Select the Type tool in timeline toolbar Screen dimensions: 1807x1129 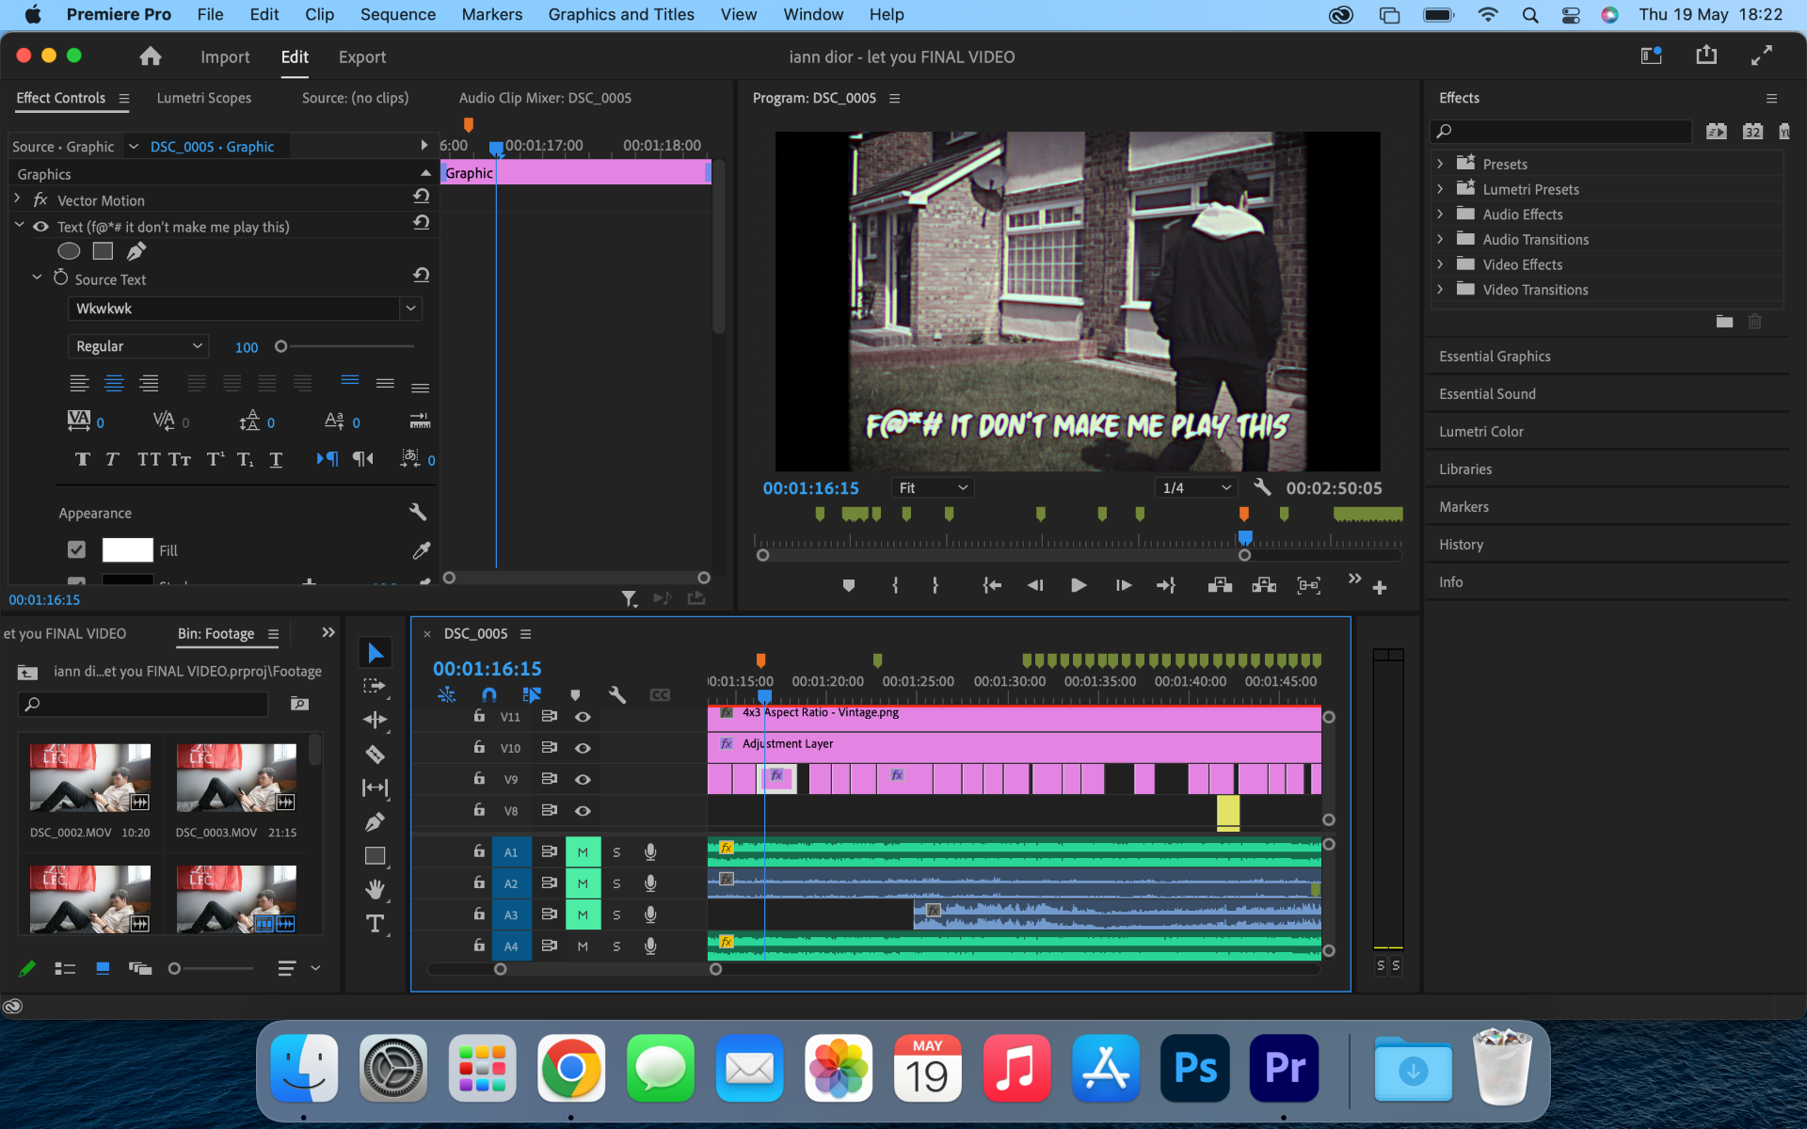click(x=375, y=924)
